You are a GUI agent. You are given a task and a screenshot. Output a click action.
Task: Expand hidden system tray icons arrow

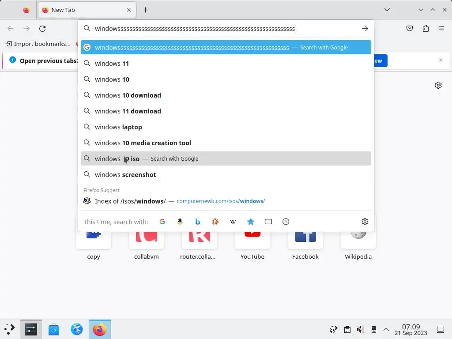[386, 329]
